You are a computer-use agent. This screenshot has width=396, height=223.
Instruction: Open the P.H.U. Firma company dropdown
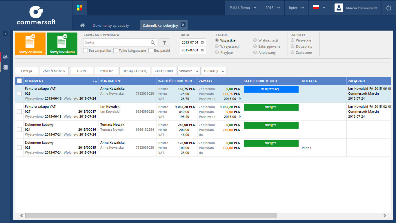click(243, 8)
